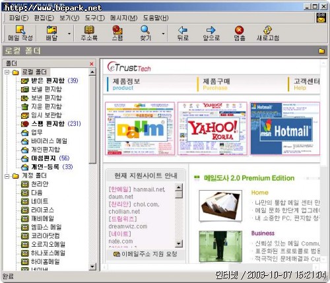
Task: Select the 업무 folder
Action: point(32,133)
